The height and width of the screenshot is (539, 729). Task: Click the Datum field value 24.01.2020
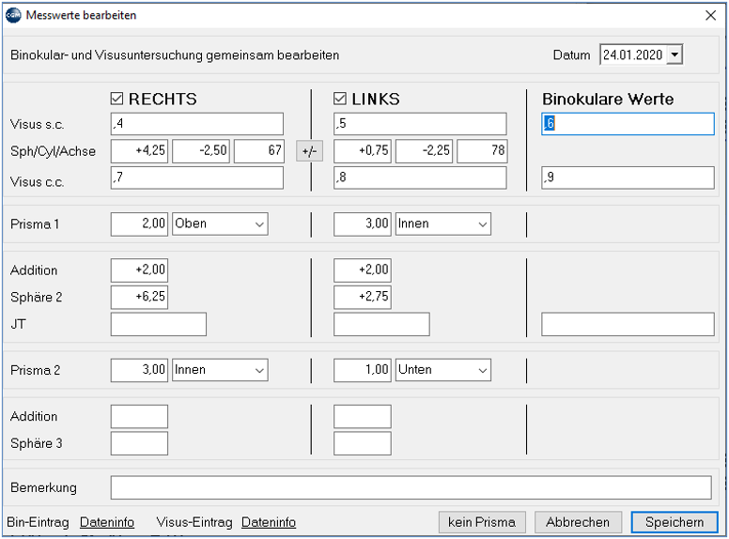point(633,54)
